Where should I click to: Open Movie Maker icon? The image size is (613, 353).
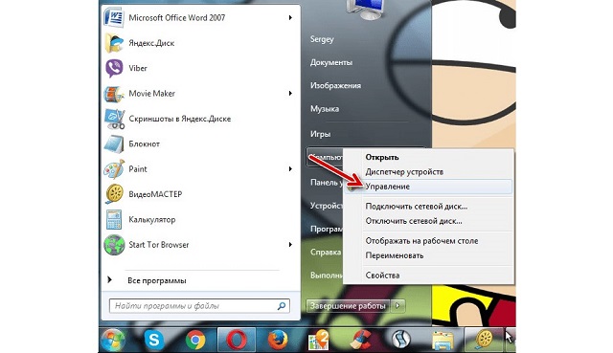click(x=114, y=94)
